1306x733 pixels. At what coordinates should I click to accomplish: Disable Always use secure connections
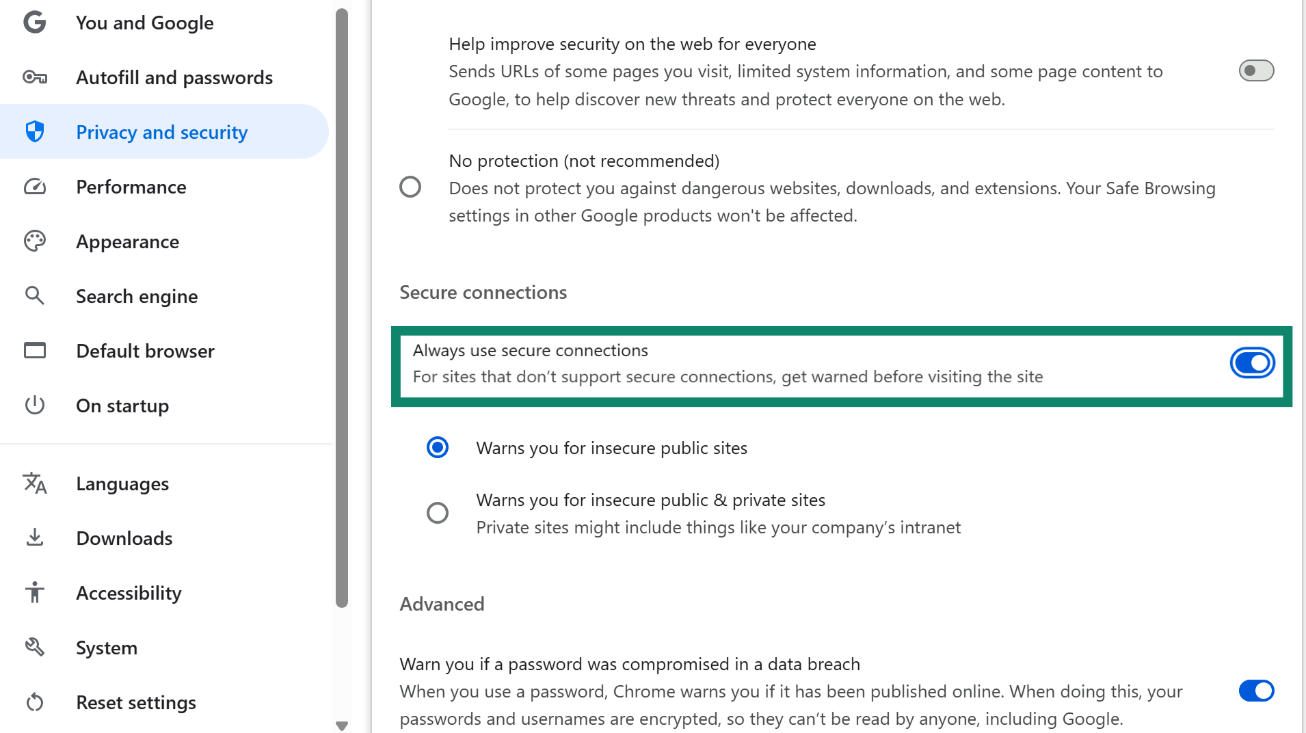tap(1252, 362)
